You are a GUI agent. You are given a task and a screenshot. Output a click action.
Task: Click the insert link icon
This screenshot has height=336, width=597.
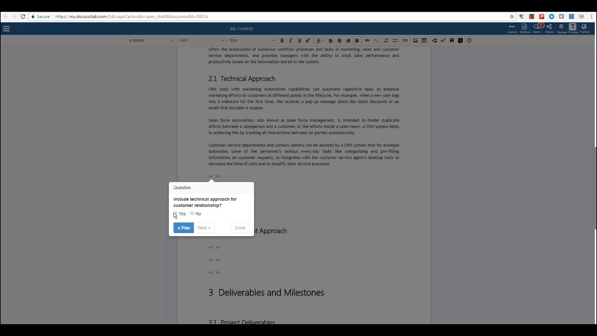tap(367, 40)
